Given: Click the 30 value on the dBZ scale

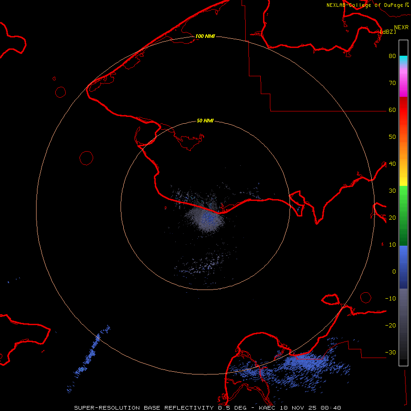Looking at the screenshot, I should point(392,190).
